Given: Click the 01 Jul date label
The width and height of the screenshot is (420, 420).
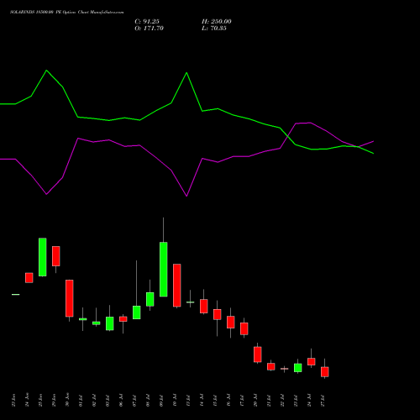Looking at the screenshot, I should pos(81,400).
